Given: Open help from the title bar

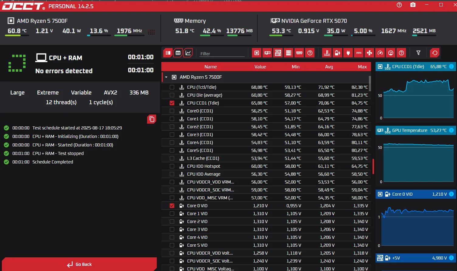Looking at the screenshot, I should [399, 5].
